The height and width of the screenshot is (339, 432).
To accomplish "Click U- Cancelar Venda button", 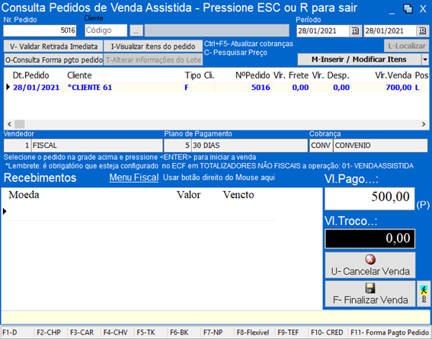I will 370,265.
